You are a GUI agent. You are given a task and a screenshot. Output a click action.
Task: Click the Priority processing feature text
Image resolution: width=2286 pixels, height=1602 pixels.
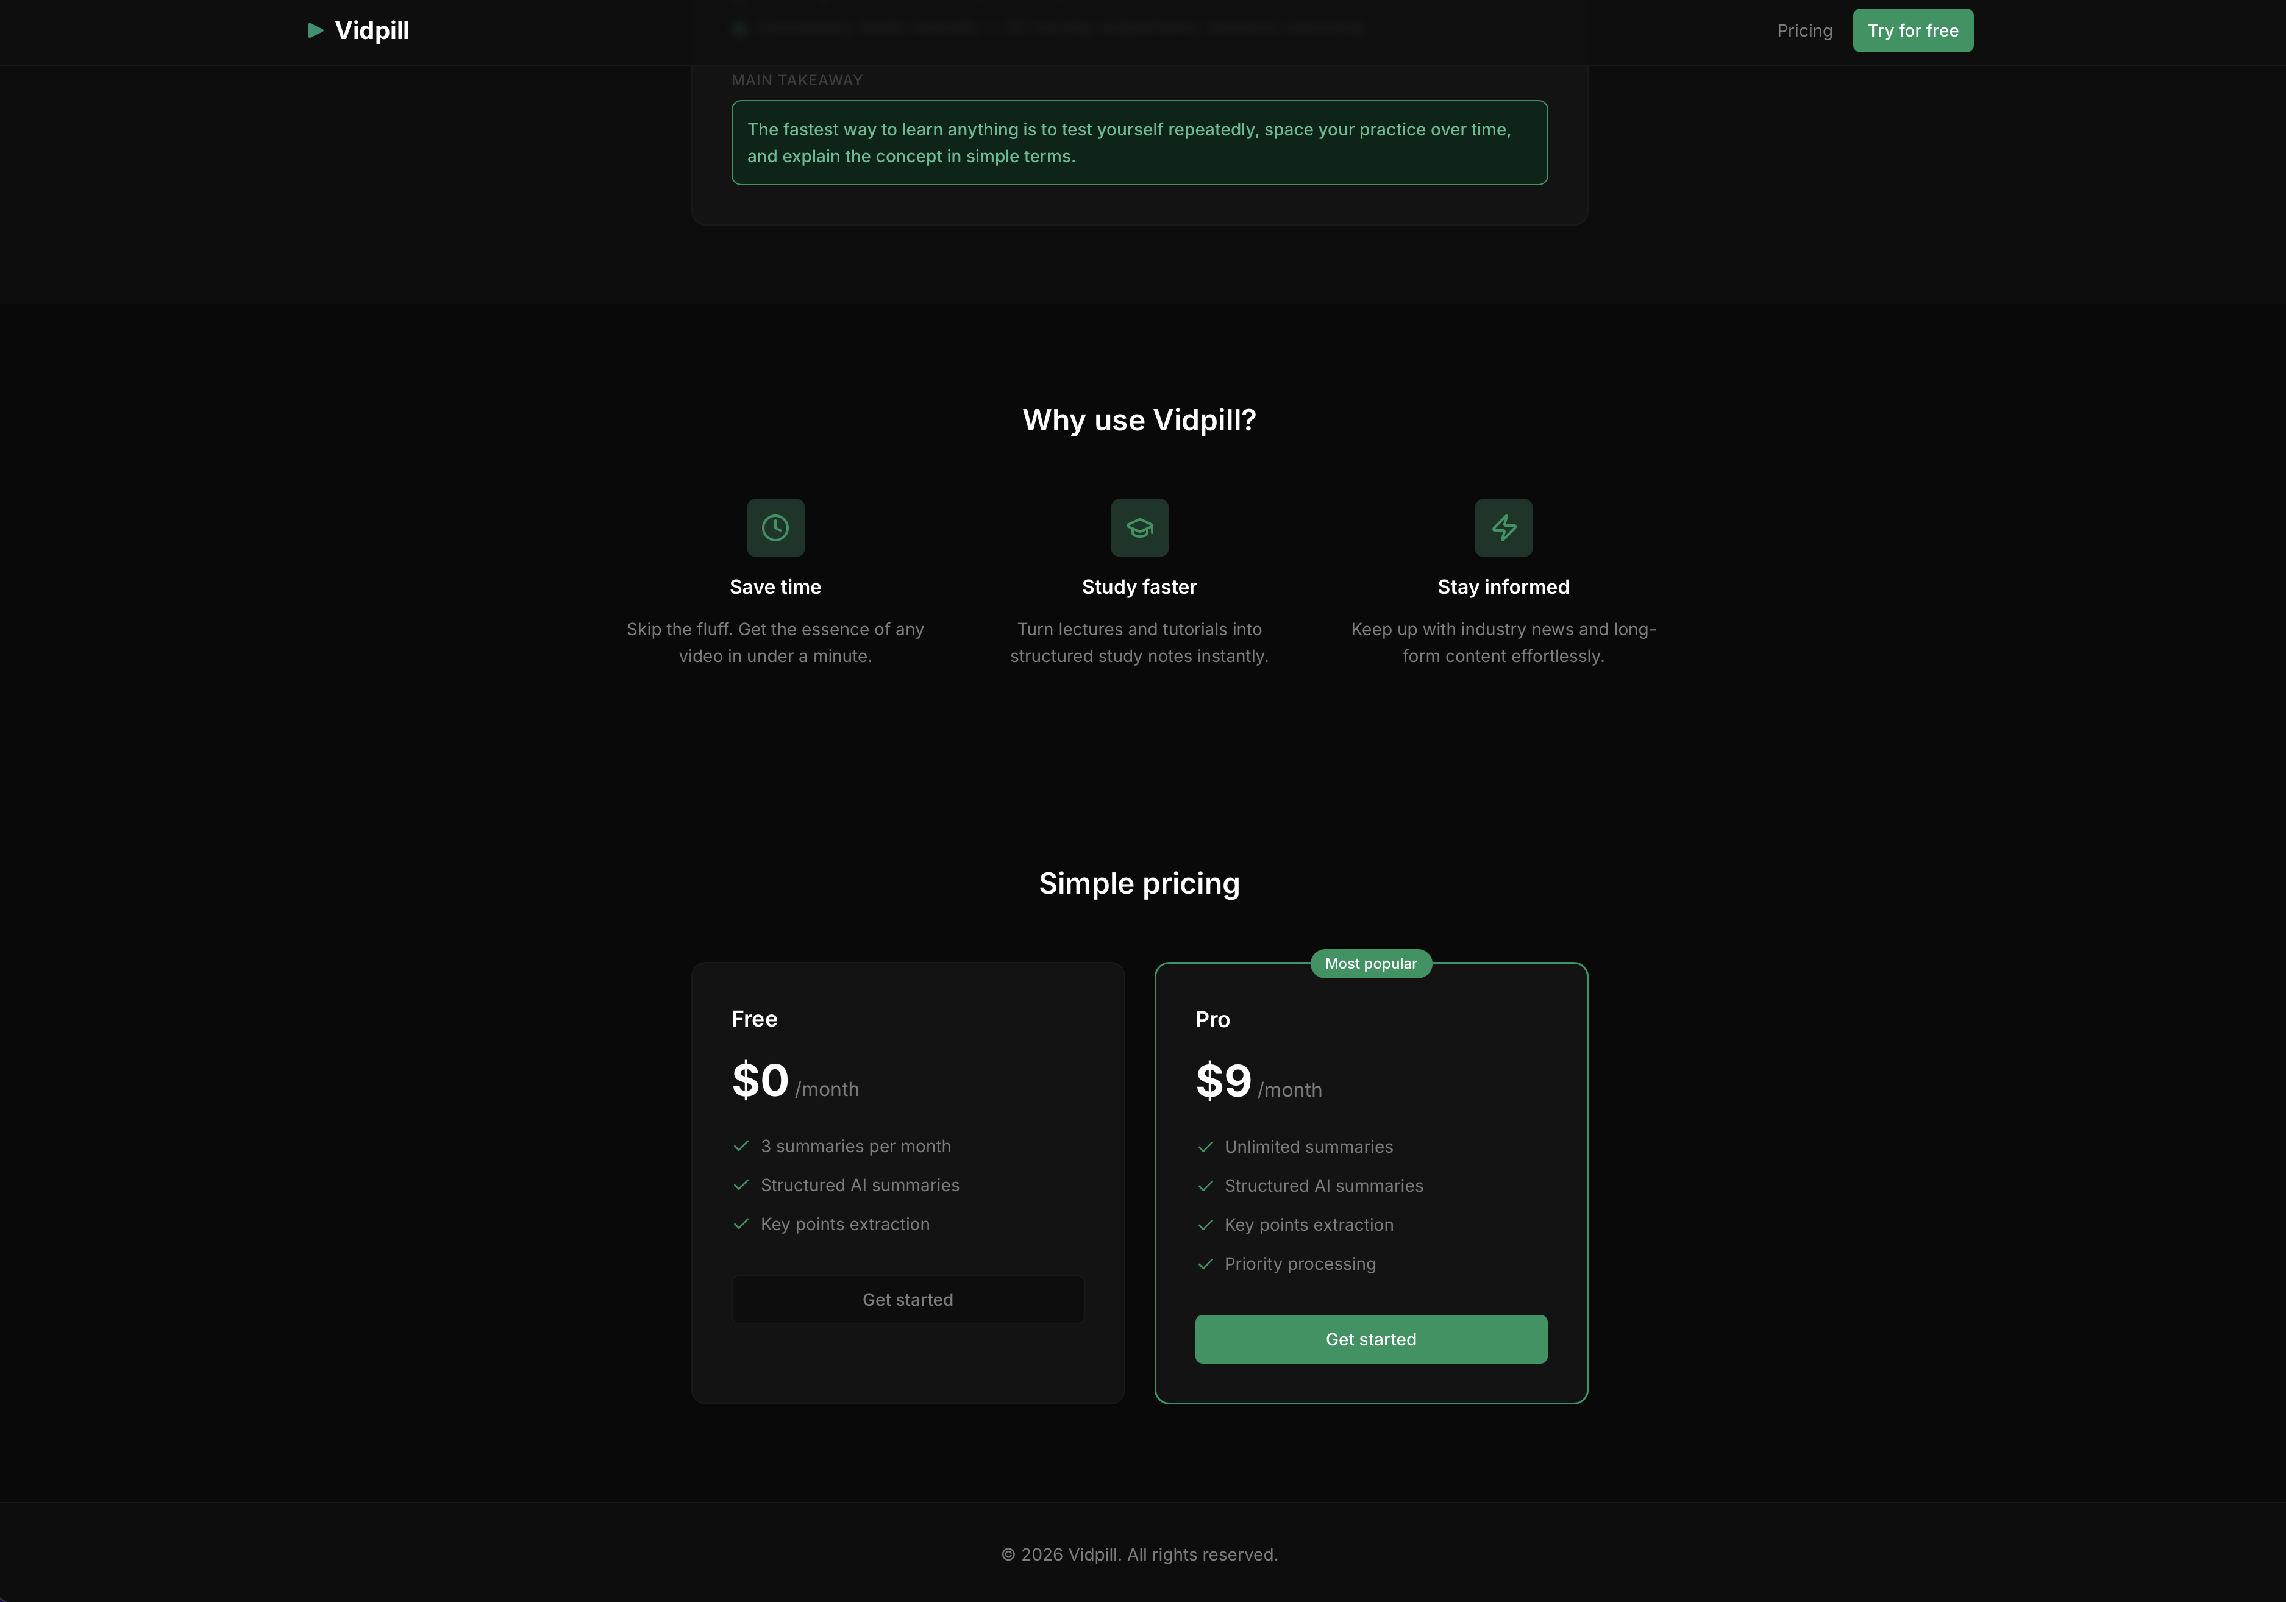pyautogui.click(x=1300, y=1264)
